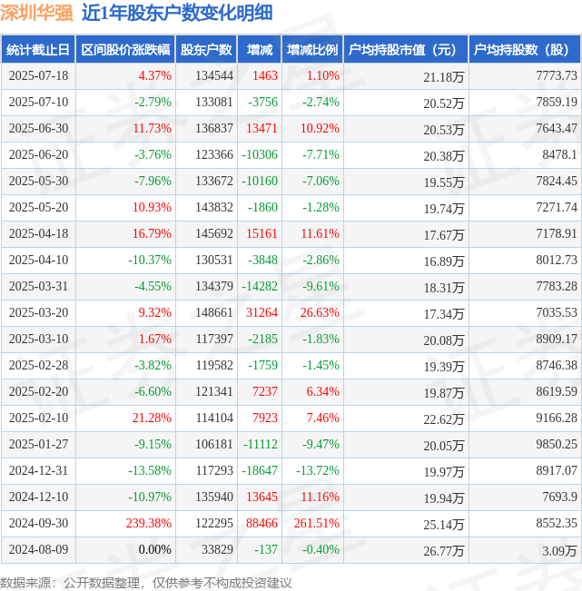This screenshot has width=582, height=591.
Task: Click the price change value 11.73%
Action: pyautogui.click(x=152, y=129)
